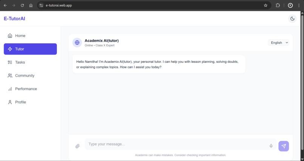This screenshot has width=304, height=161.
Task: Click the browser forward arrow
Action: click(x=14, y=5)
